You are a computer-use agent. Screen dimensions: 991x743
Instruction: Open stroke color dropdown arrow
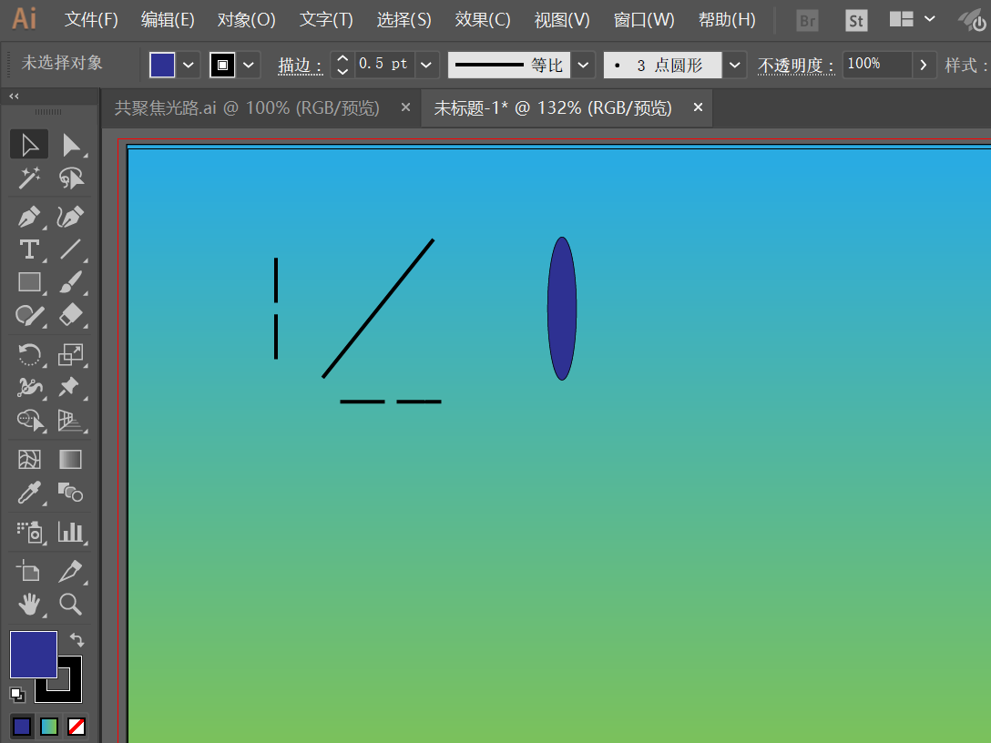click(249, 65)
